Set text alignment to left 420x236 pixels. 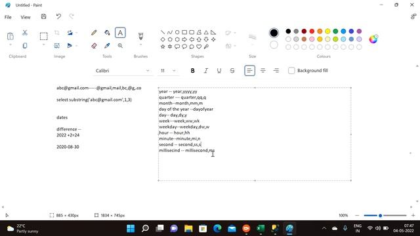(x=249, y=71)
